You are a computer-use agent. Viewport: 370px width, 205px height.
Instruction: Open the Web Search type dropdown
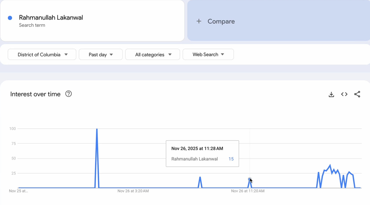point(208,54)
